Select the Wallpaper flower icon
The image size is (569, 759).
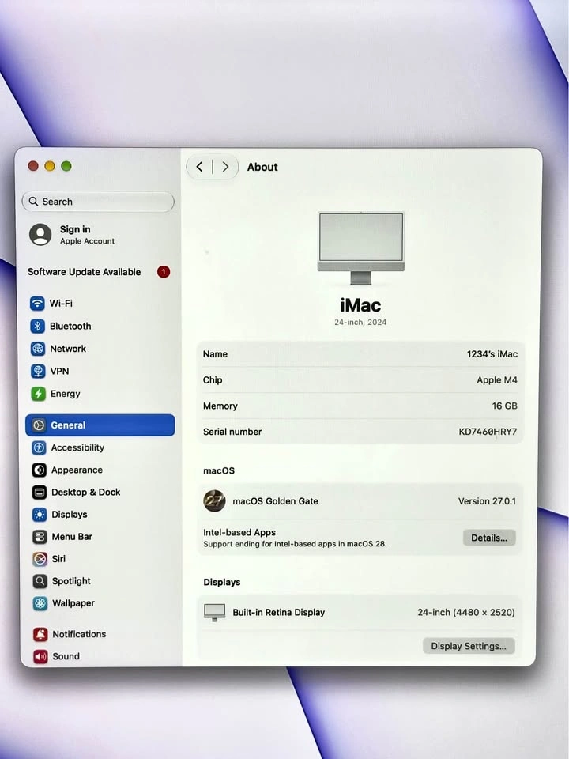(x=40, y=603)
